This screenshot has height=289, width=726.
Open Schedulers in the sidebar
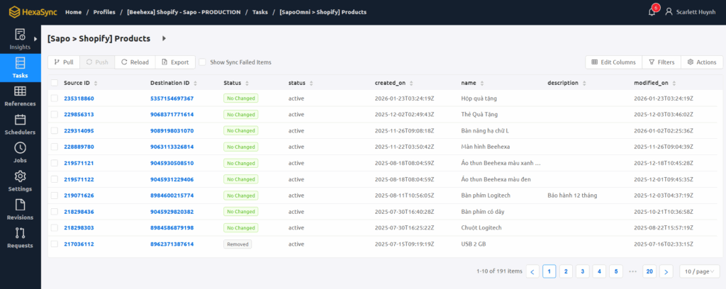pos(20,125)
